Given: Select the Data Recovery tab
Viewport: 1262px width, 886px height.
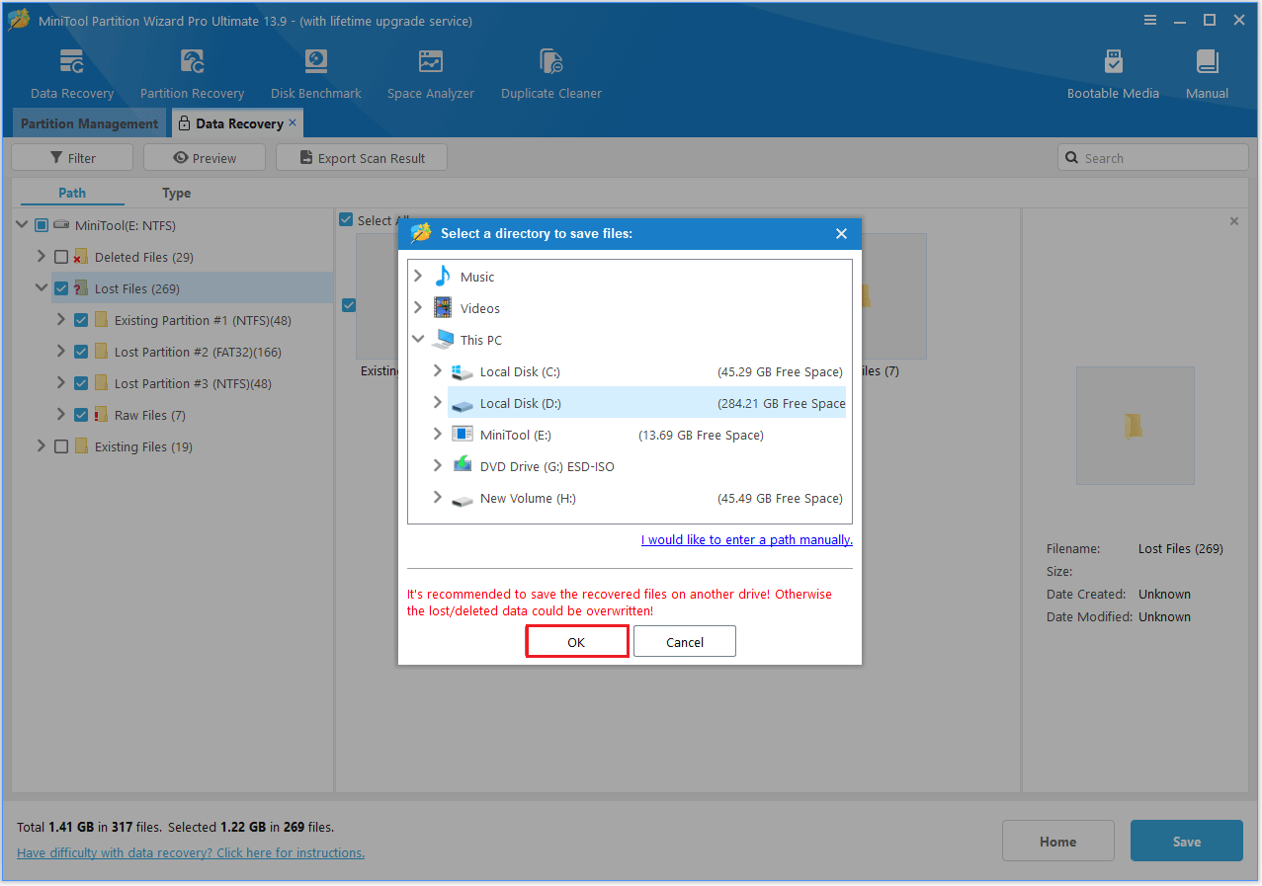Looking at the screenshot, I should click(x=238, y=123).
